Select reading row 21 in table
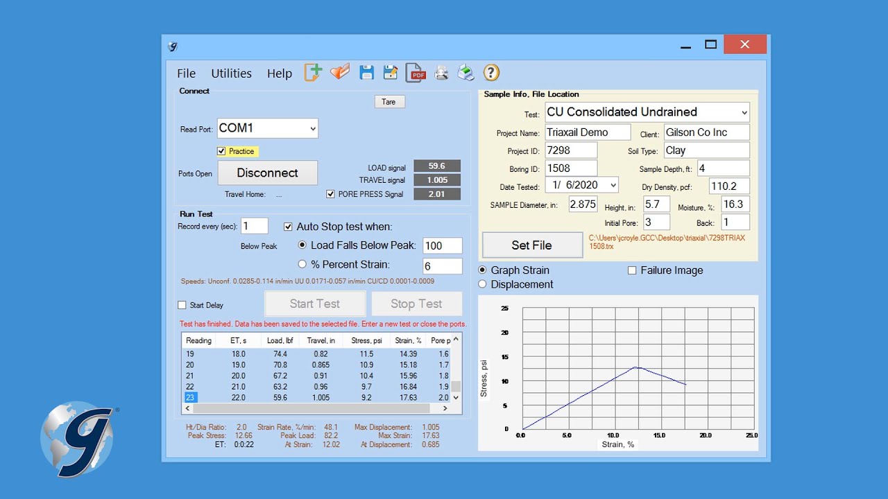 click(x=316, y=376)
